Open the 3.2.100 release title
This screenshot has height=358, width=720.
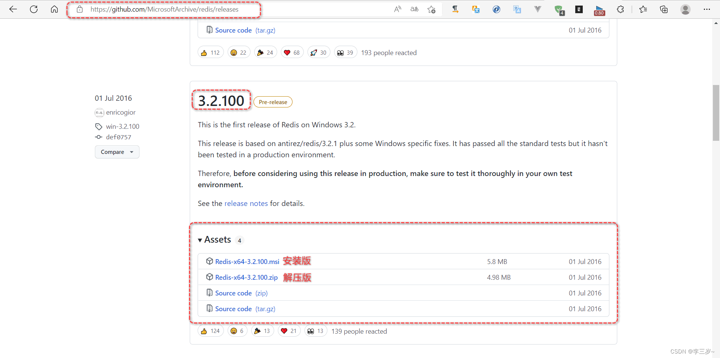coord(221,101)
